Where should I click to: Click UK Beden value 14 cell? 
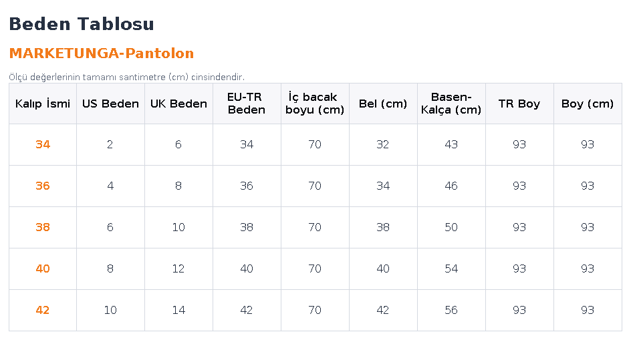pyautogui.click(x=178, y=310)
